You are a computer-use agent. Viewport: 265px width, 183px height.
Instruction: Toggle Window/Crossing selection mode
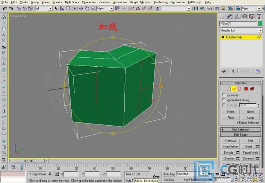point(73,9)
